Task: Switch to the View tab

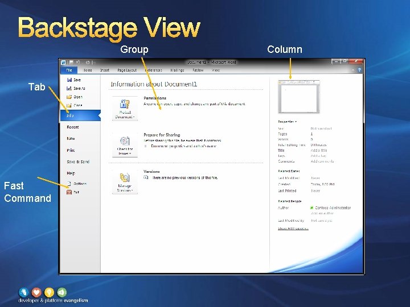Action: pyautogui.click(x=216, y=70)
